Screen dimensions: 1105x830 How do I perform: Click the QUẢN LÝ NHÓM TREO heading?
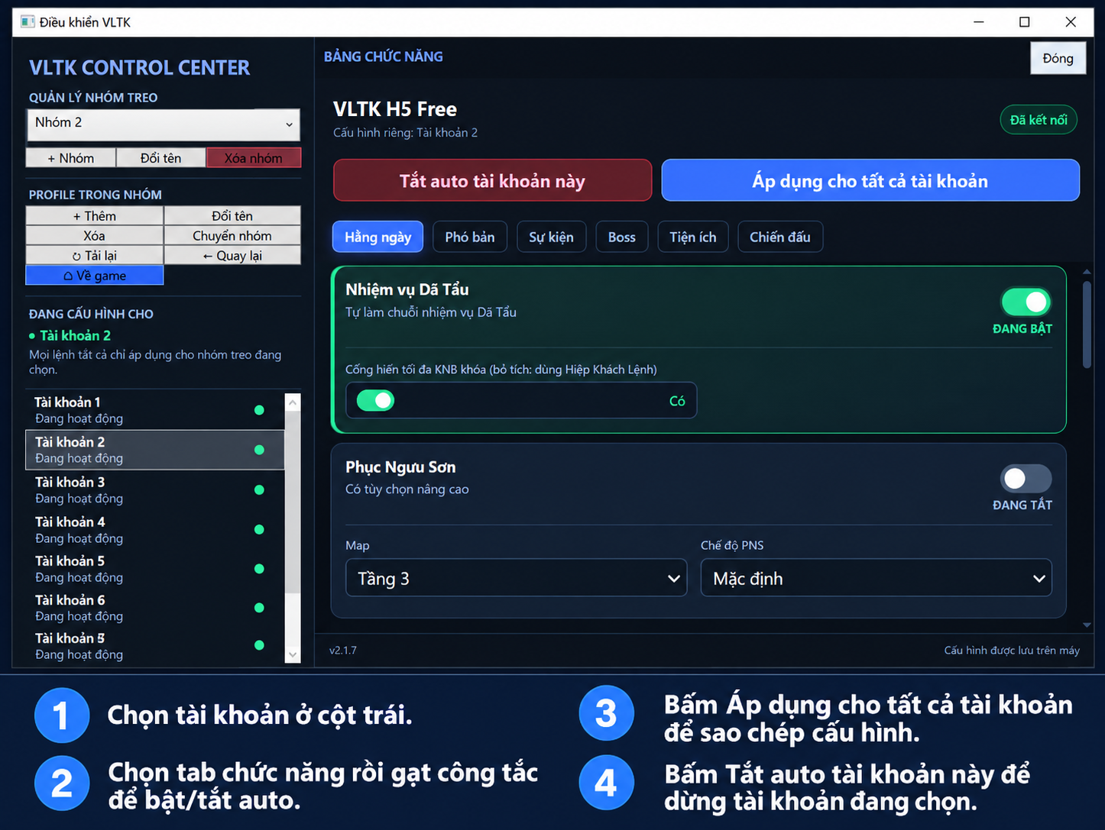coord(93,98)
